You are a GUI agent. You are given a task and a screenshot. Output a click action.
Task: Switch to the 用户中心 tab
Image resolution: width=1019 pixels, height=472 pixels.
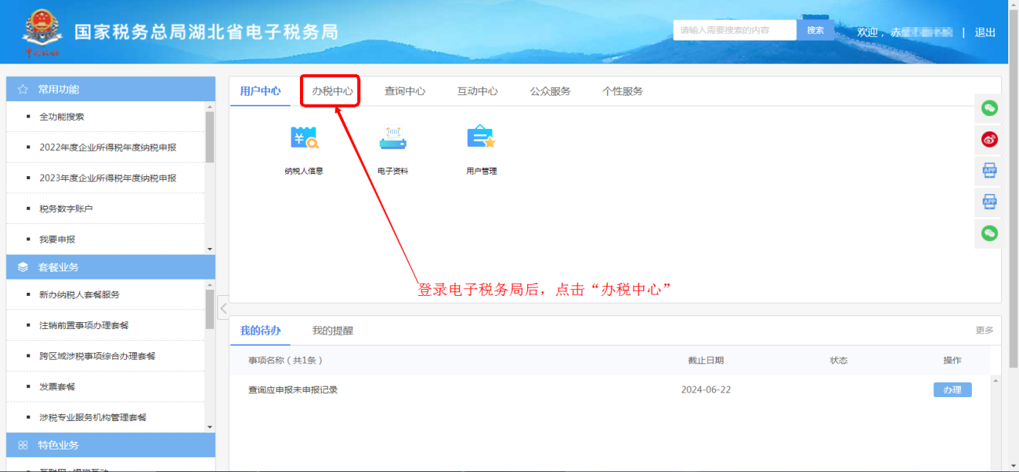[261, 91]
